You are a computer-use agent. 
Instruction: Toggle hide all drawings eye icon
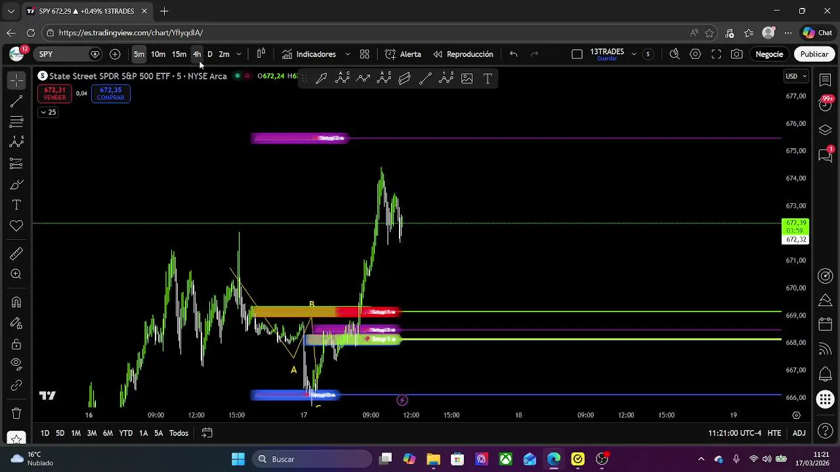pyautogui.click(x=16, y=364)
